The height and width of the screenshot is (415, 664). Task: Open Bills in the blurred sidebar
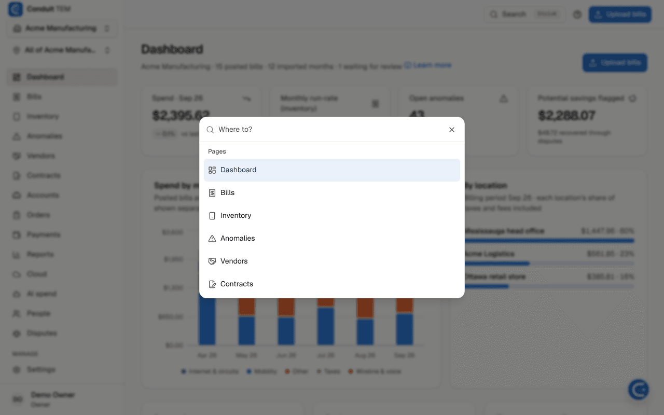coord(62,97)
